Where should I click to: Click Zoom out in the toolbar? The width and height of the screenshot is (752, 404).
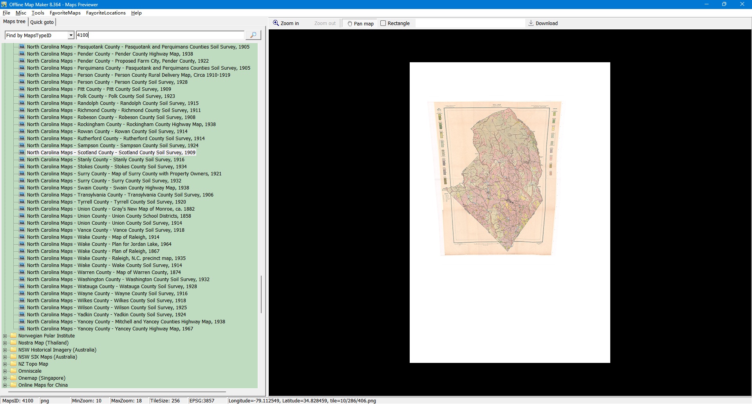(x=325, y=23)
